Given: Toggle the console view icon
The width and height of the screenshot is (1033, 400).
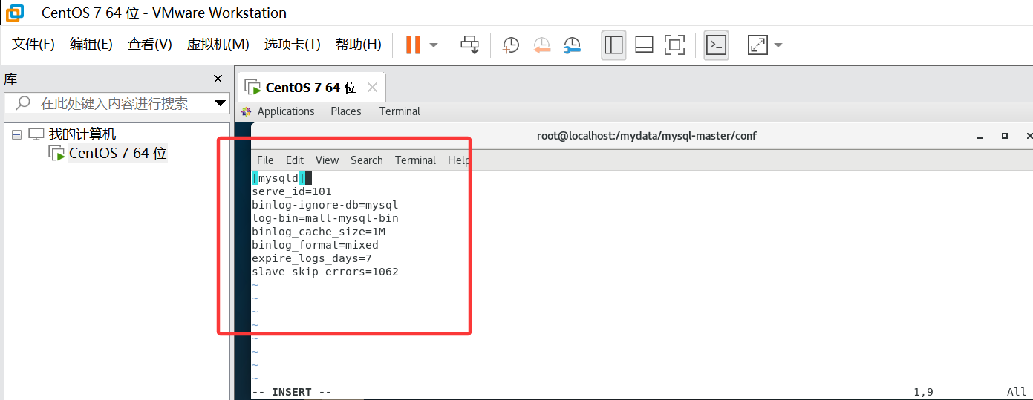Looking at the screenshot, I should (x=716, y=45).
